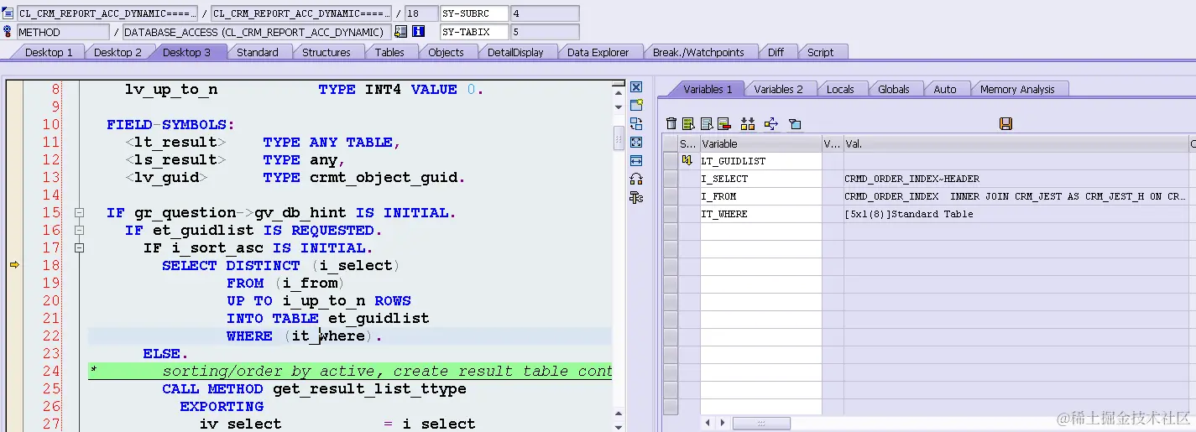Switch to Auto tab
The height and width of the screenshot is (432, 1196).
(945, 89)
